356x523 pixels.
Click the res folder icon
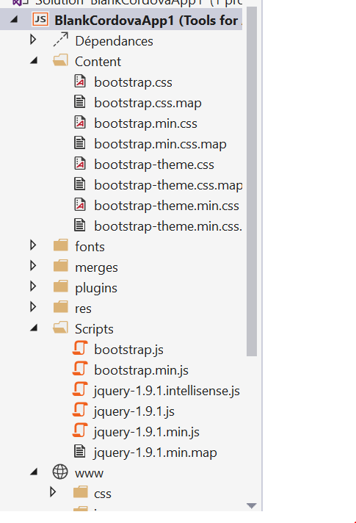pos(61,307)
